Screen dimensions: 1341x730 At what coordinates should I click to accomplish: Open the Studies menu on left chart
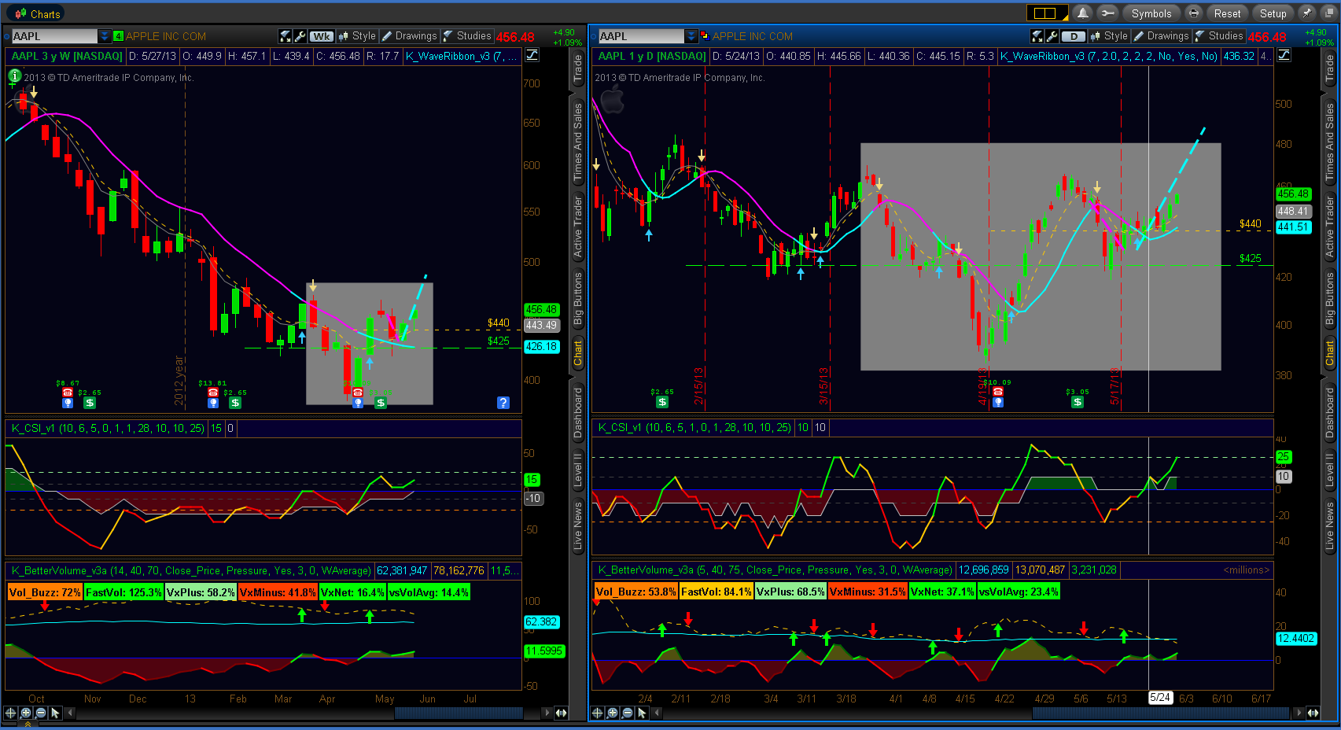pos(467,36)
